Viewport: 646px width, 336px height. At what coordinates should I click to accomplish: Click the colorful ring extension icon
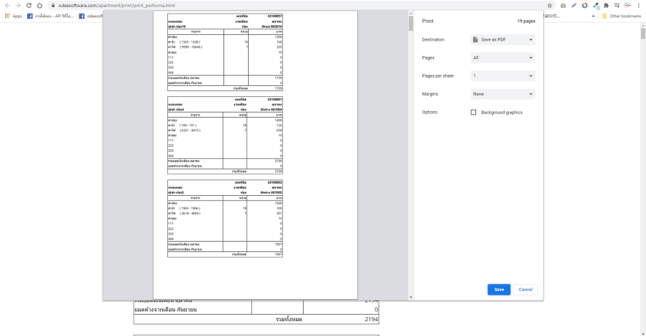[x=585, y=5]
